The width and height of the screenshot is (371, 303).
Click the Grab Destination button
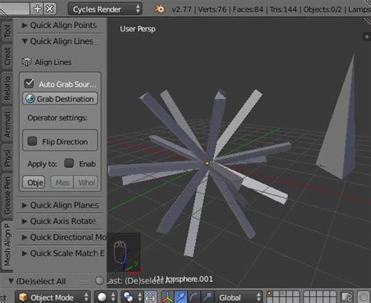60,98
